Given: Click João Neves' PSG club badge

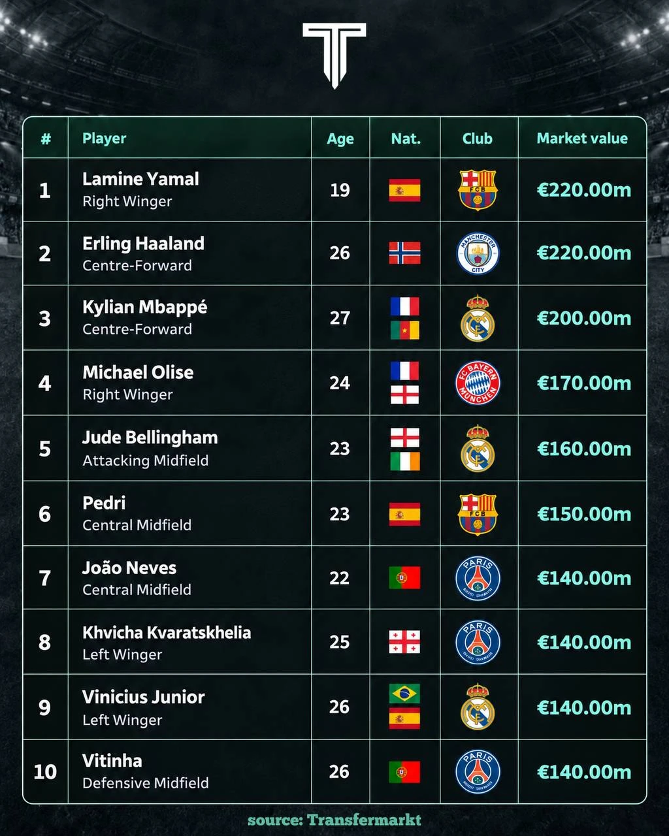Looking at the screenshot, I should click(x=478, y=578).
